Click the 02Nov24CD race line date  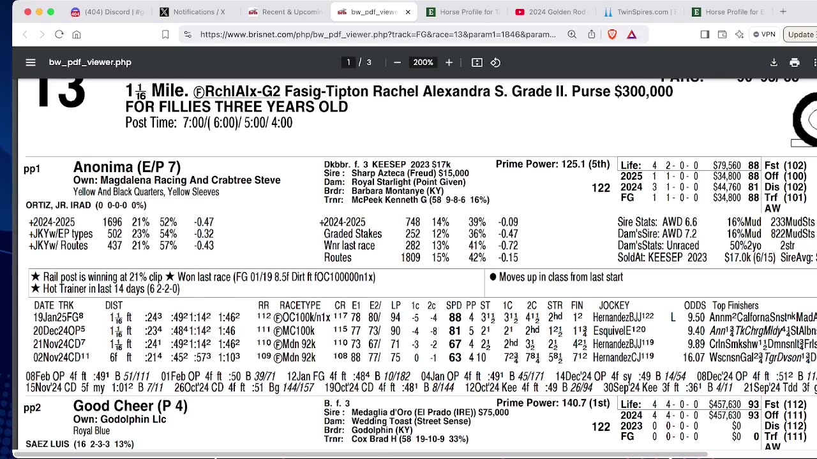[61, 358]
